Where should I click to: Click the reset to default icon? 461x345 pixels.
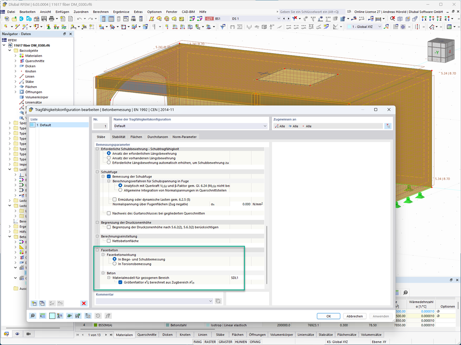pyautogui.click(x=98, y=316)
